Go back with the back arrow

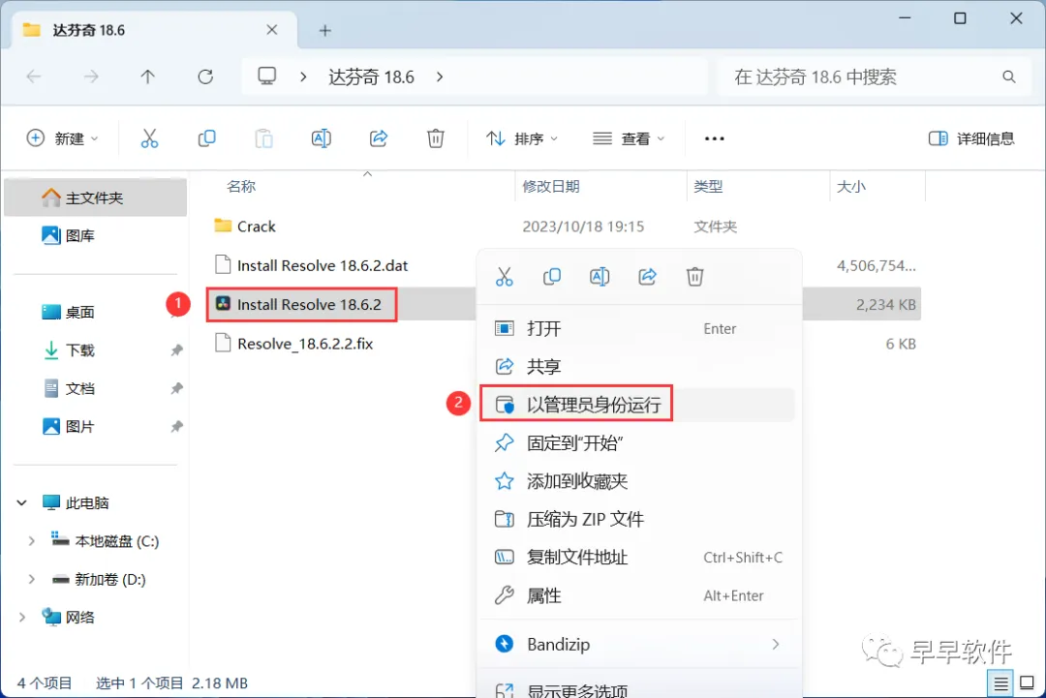coord(34,77)
